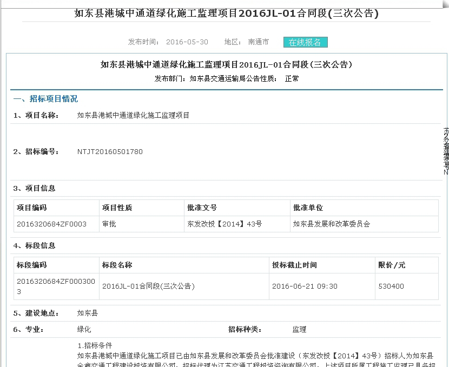Select tender number NTJT20160501780

click(110, 151)
